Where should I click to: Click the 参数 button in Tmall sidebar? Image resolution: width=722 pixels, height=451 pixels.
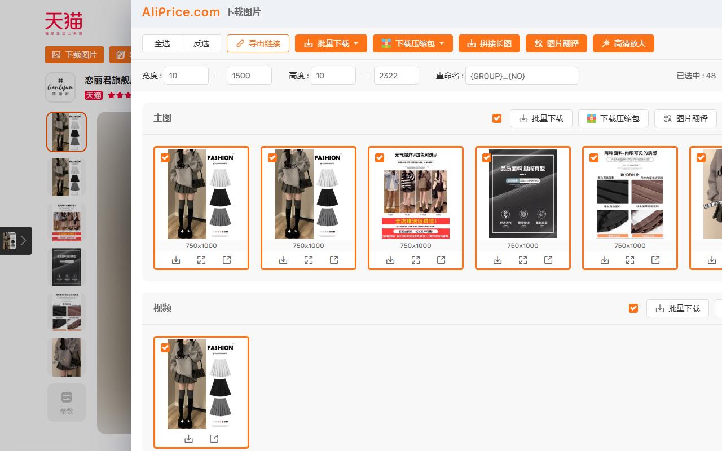tap(67, 403)
